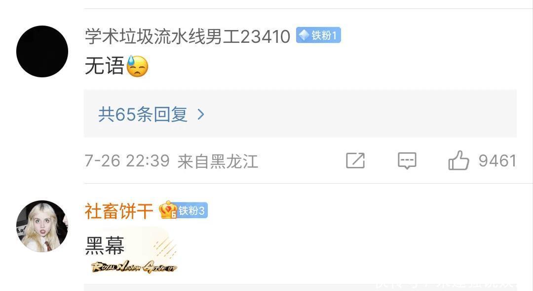Image resolution: width=533 pixels, height=291 pixels.
Task: Tap the 来自黑龙江 location label
Action: pyautogui.click(x=218, y=161)
